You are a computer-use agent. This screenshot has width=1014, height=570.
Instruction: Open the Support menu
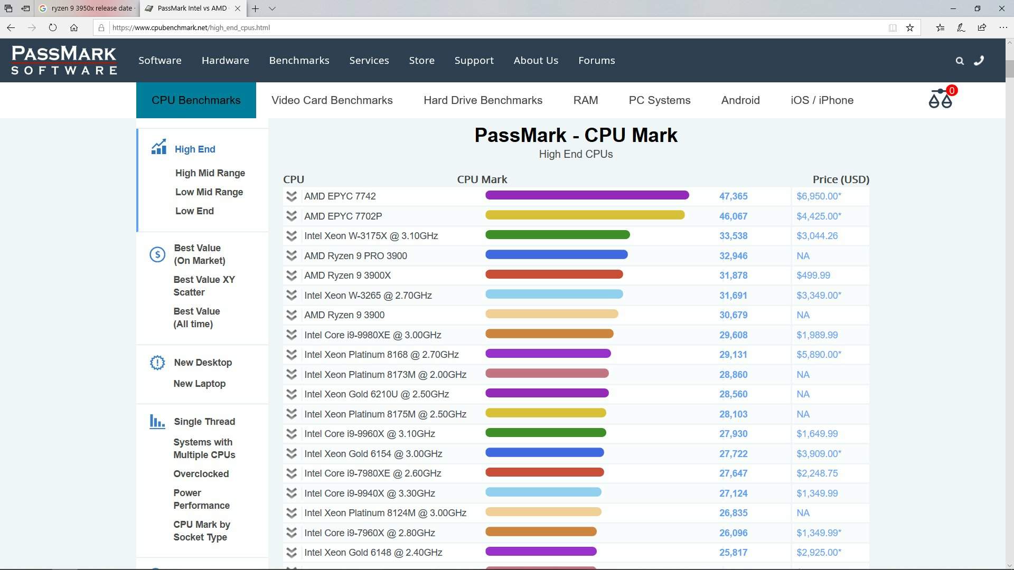tap(474, 61)
